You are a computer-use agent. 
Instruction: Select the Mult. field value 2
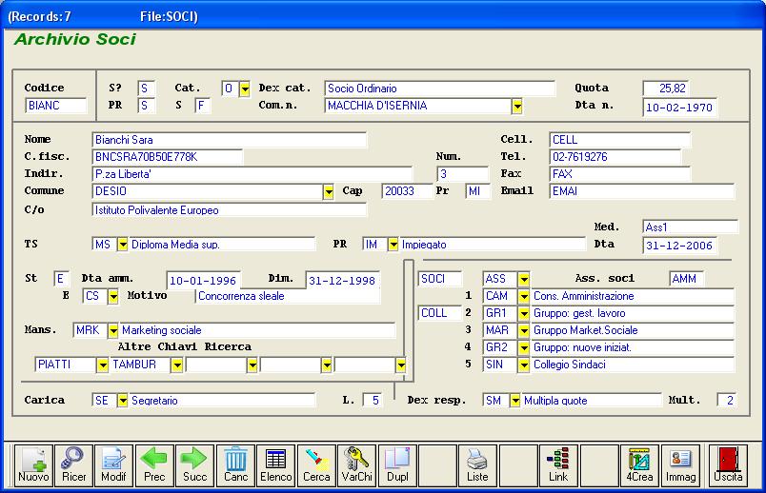(x=726, y=401)
